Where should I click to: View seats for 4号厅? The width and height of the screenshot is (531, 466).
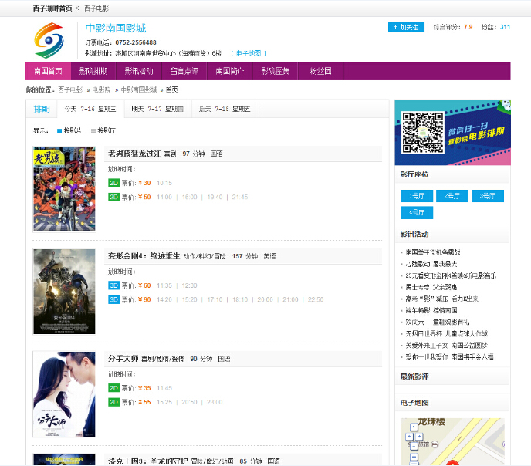417,212
